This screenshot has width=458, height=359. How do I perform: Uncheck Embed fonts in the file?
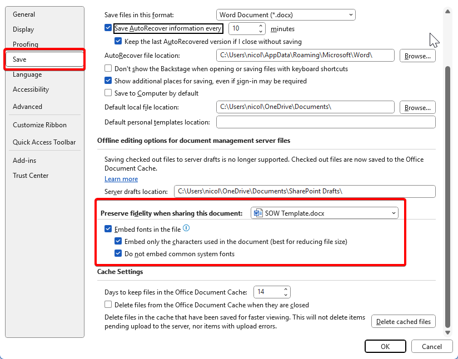(x=108, y=229)
